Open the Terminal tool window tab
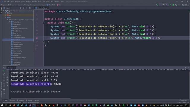Viewport: 190px width, 107px height. (x=29, y=100)
